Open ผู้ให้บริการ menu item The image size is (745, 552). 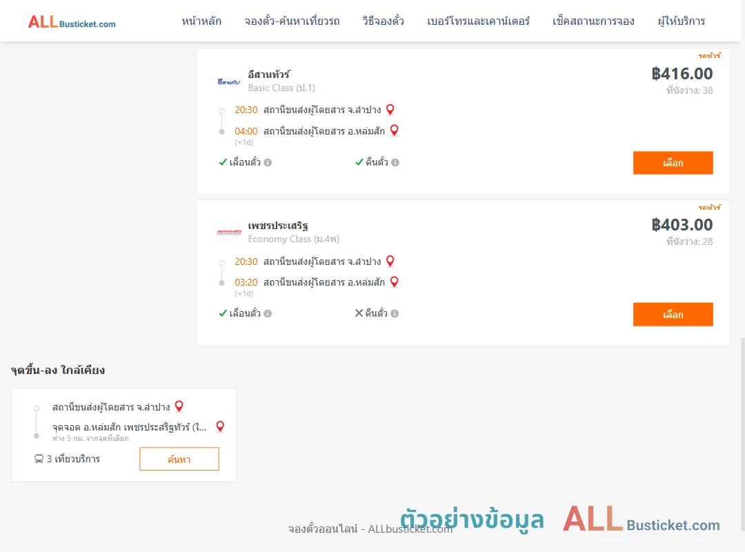coord(681,21)
